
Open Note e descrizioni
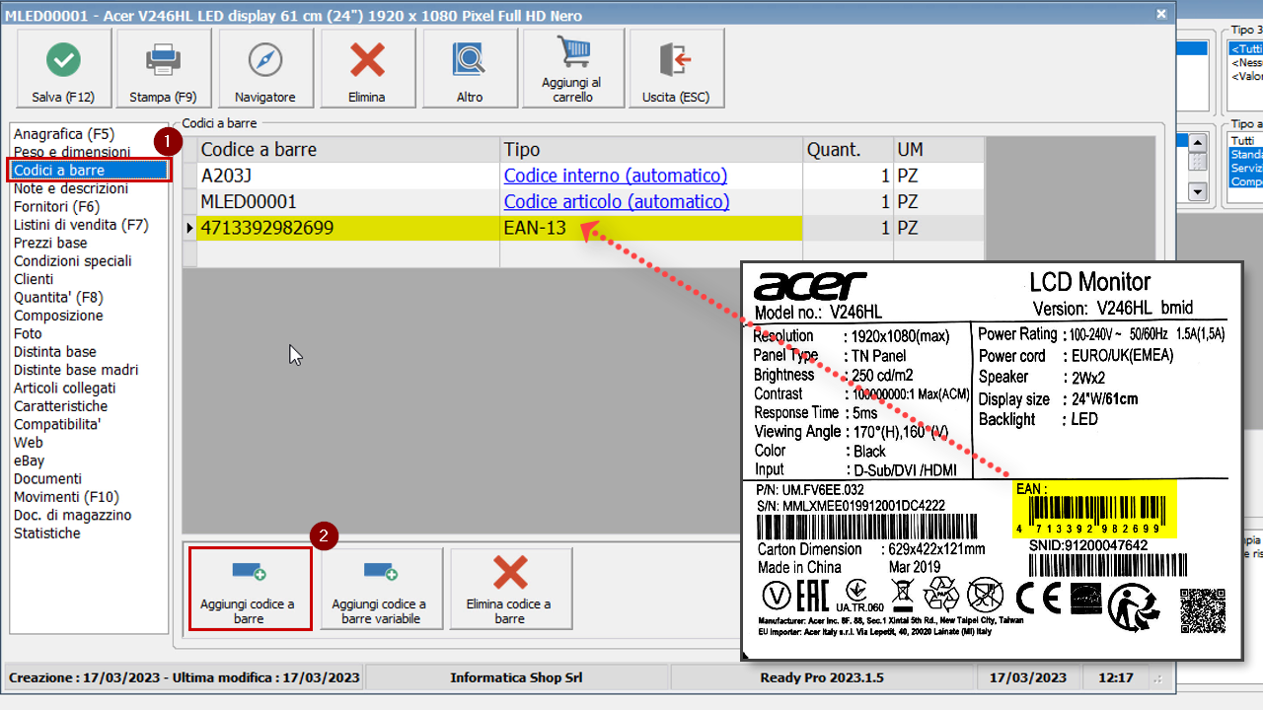coord(71,188)
